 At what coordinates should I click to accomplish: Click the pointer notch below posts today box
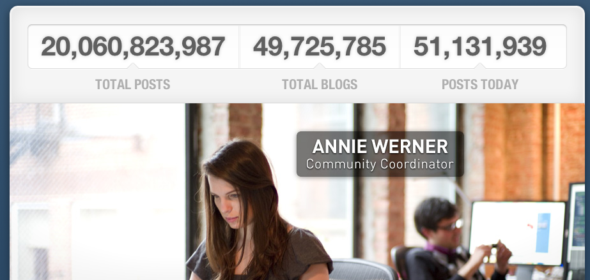[480, 66]
